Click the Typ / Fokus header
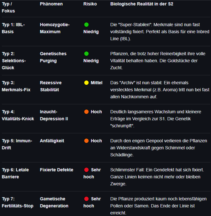The height and width of the screenshot is (216, 211). [x=8, y=7]
